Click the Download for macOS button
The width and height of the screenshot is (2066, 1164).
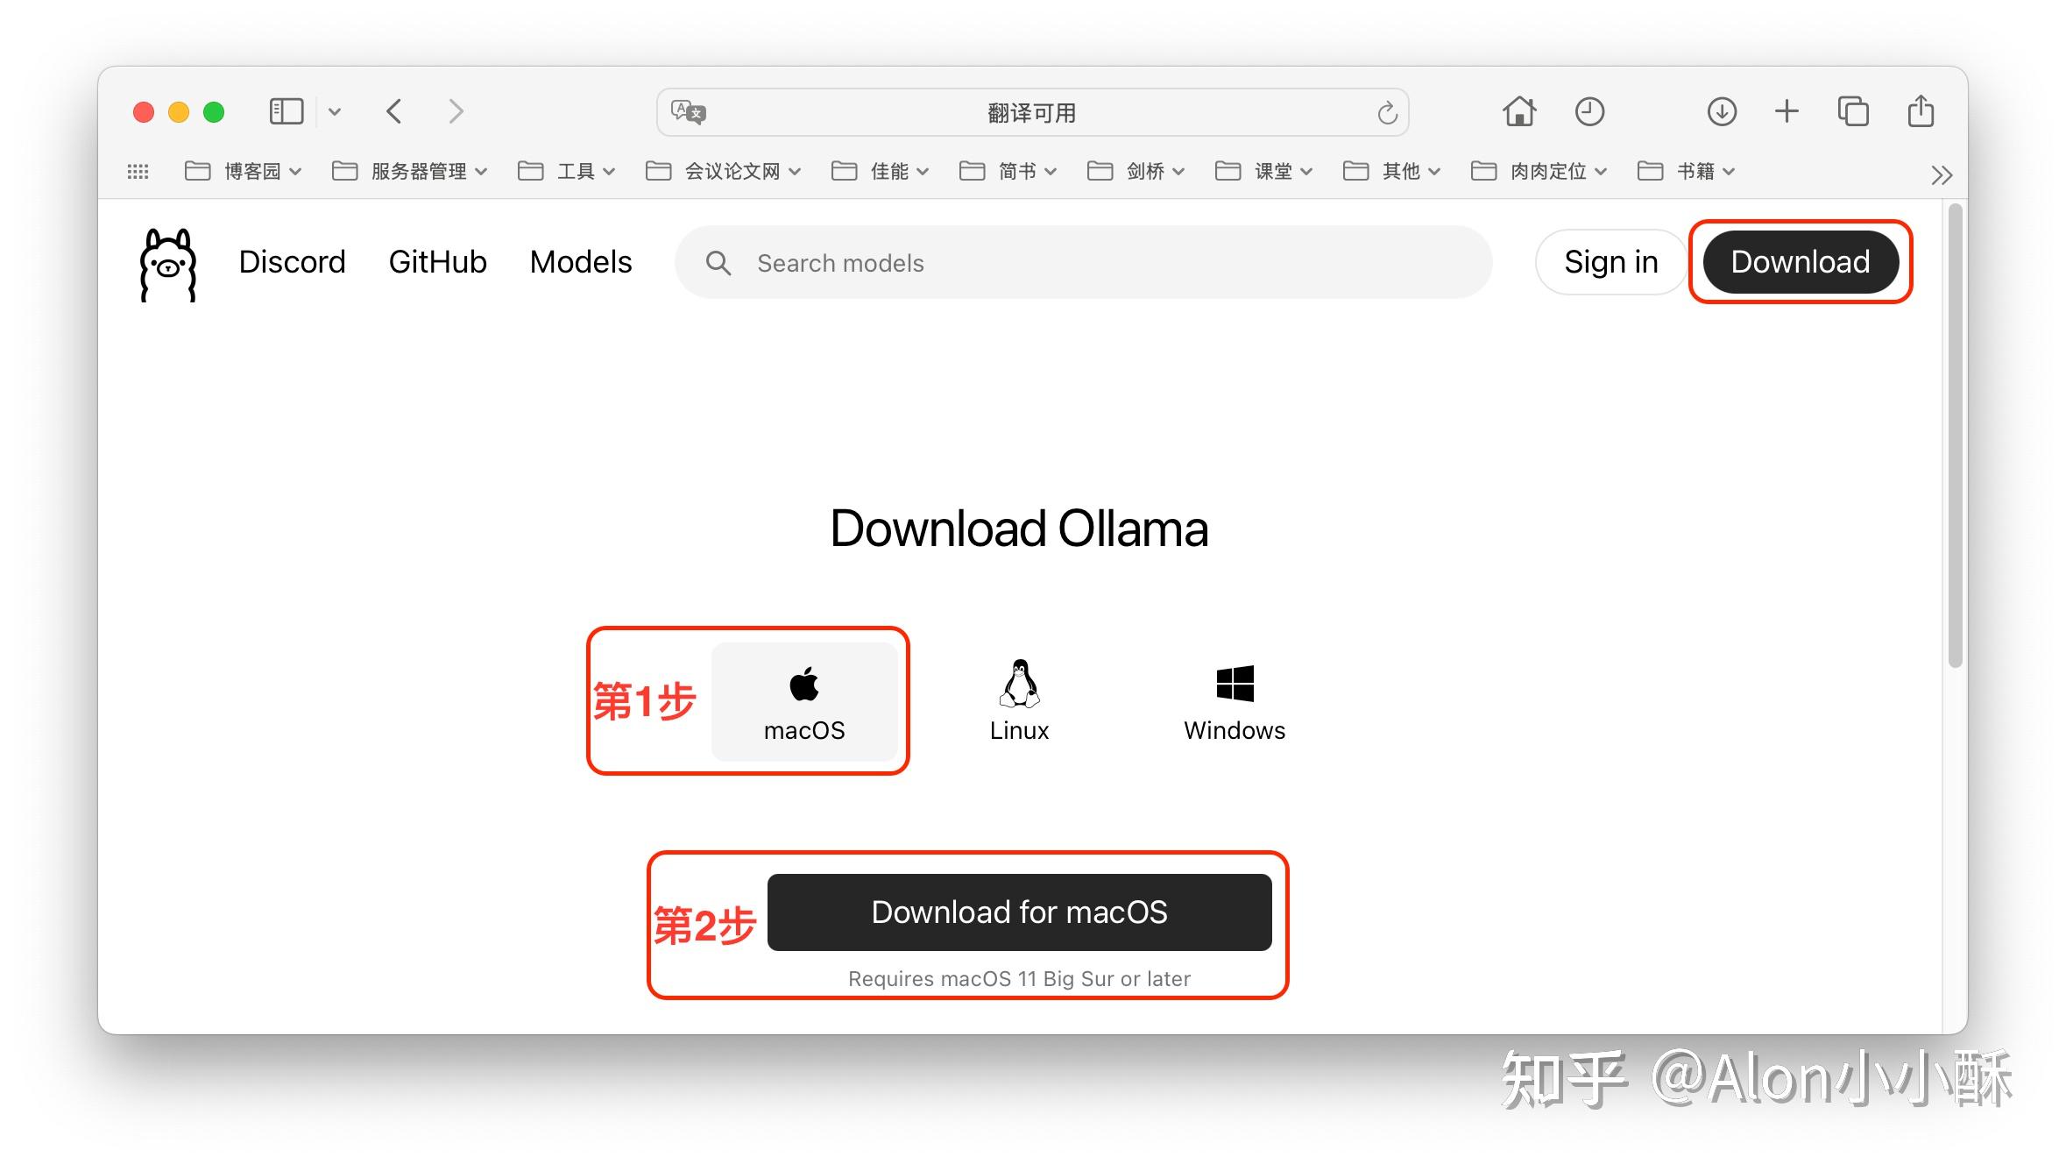[x=1019, y=912]
